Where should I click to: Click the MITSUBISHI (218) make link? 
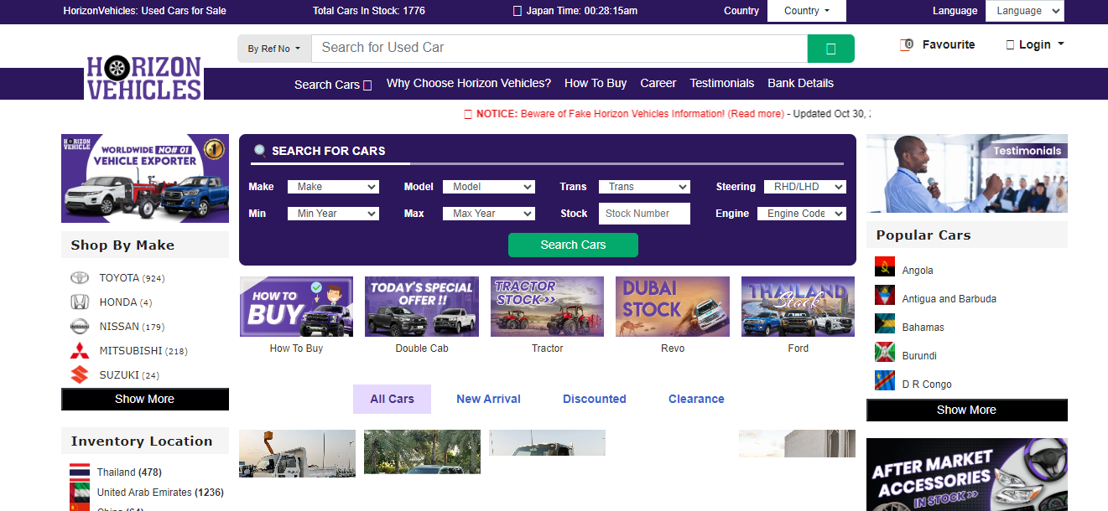tap(143, 351)
